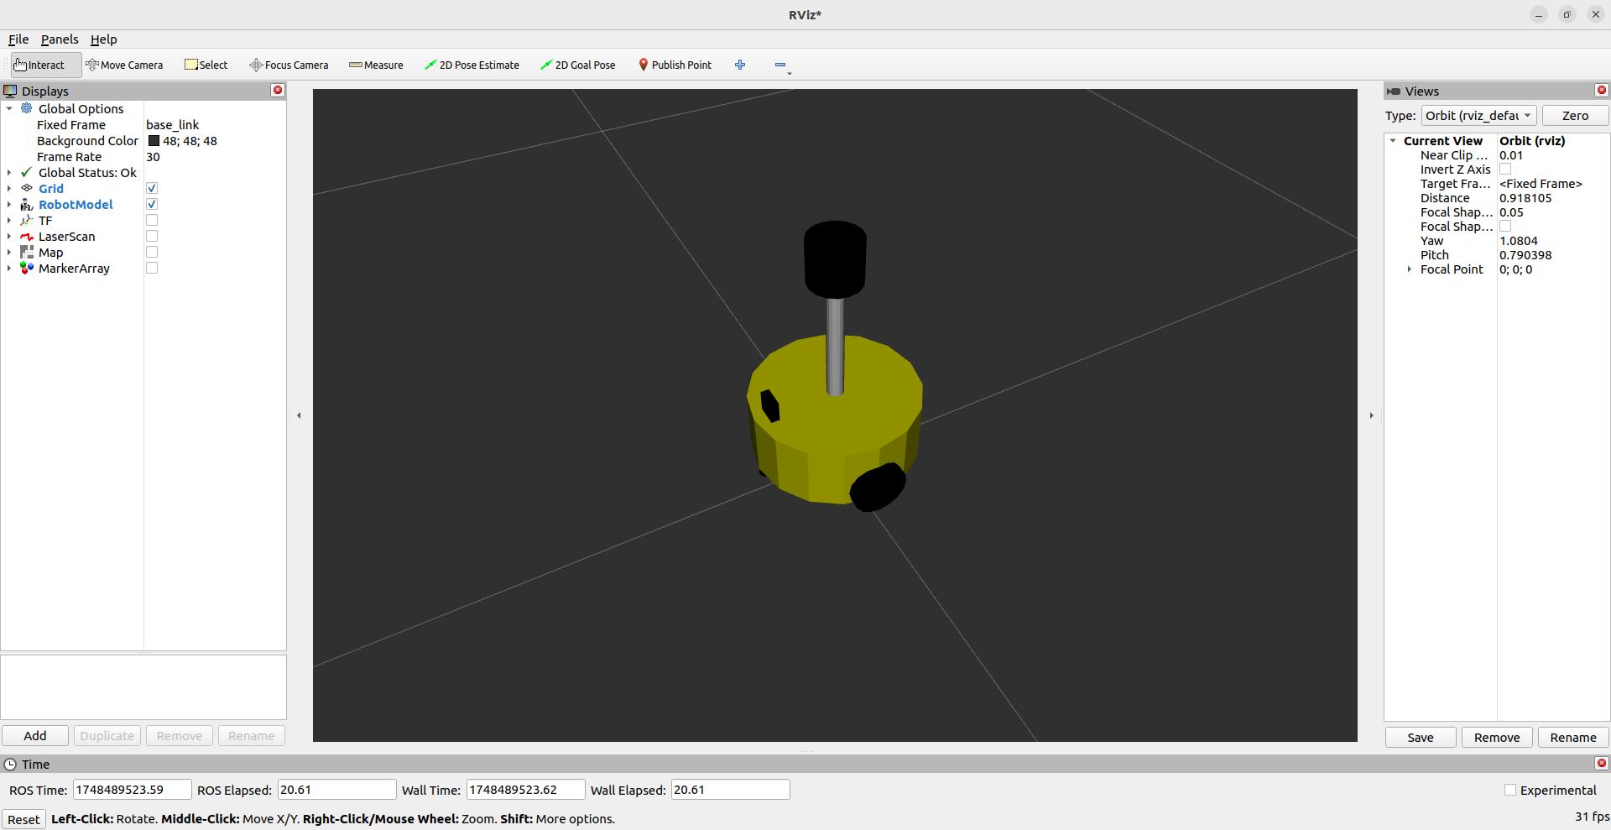Enable the LaserScan display checkbox
1611x830 pixels.
point(152,236)
